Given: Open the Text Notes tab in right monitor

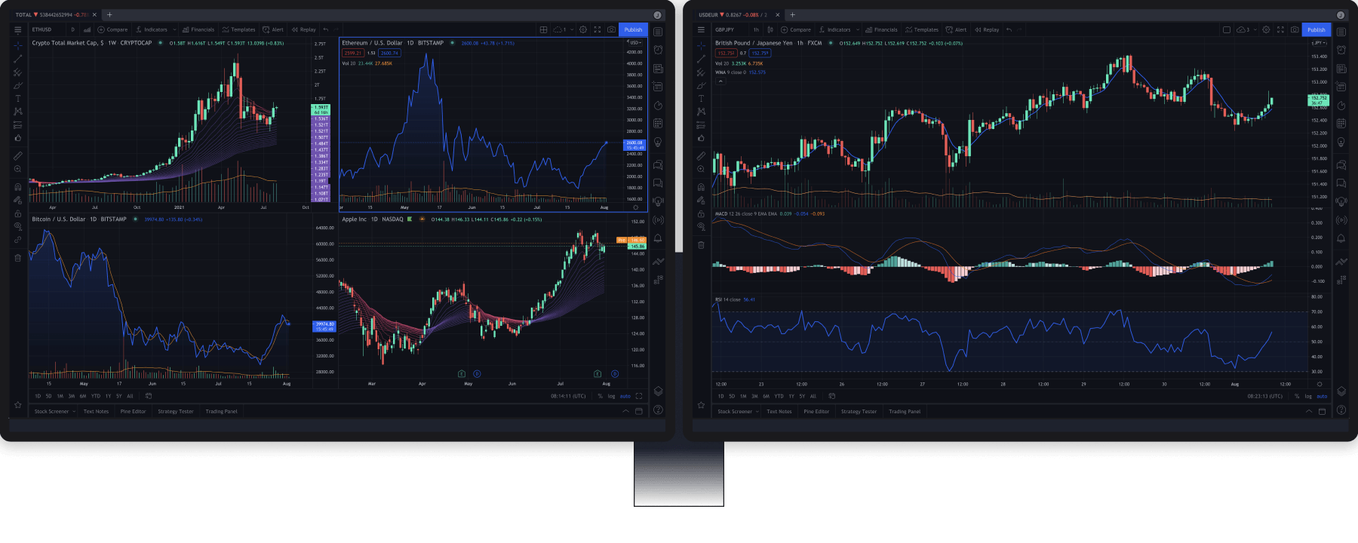Looking at the screenshot, I should (x=779, y=411).
